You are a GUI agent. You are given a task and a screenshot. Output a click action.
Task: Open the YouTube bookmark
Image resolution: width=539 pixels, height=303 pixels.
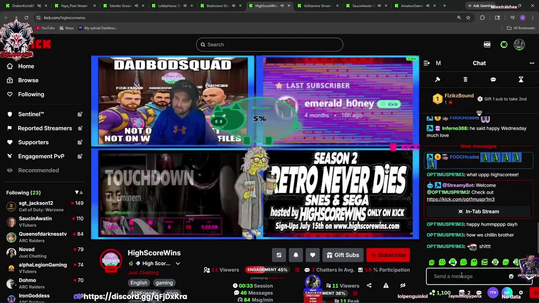pyautogui.click(x=45, y=28)
